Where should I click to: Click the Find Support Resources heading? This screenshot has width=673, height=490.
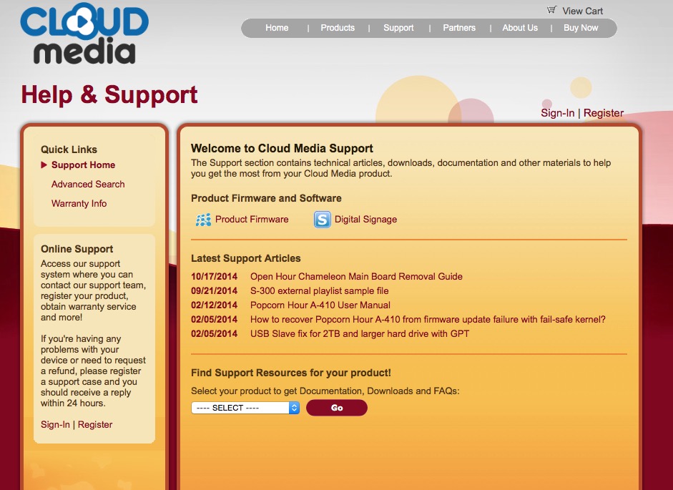click(291, 373)
